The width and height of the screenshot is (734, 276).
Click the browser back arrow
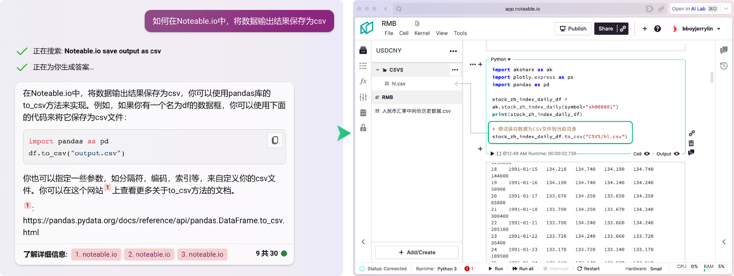click(386, 9)
